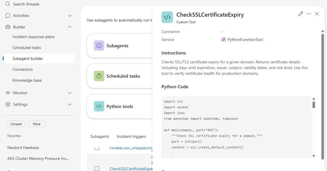The image size is (327, 171).
Task: Expand the Monitor section
Action: click(x=70, y=93)
